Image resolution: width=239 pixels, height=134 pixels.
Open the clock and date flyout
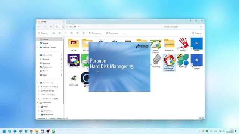click(x=230, y=131)
